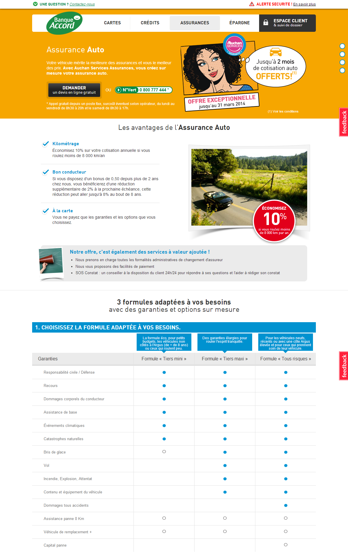Screen dimensions: 348x557
Task: Click the À la carte heading
Action: (63, 211)
